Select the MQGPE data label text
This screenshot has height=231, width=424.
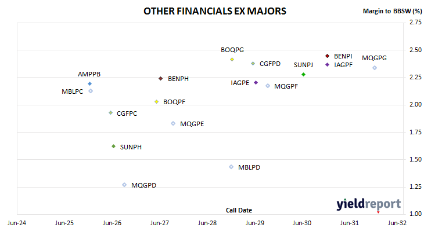pyautogui.click(x=192, y=124)
